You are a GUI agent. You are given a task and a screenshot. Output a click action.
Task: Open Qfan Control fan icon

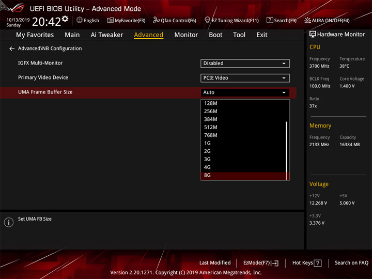156,20
